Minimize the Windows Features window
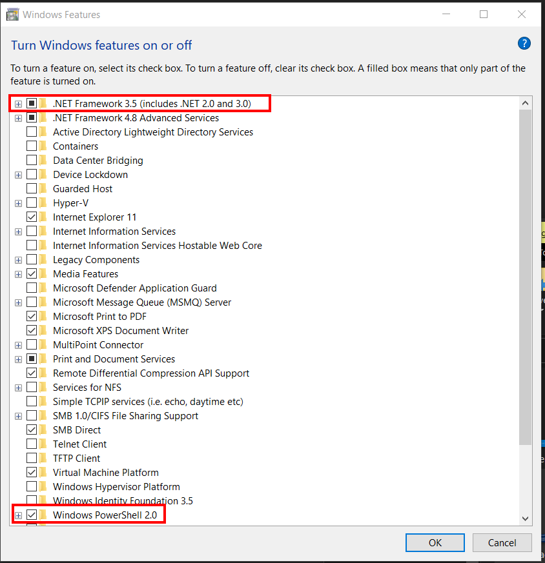Screen dimensions: 545x563 (x=446, y=14)
